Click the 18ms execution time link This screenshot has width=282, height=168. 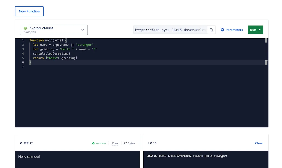click(x=115, y=143)
